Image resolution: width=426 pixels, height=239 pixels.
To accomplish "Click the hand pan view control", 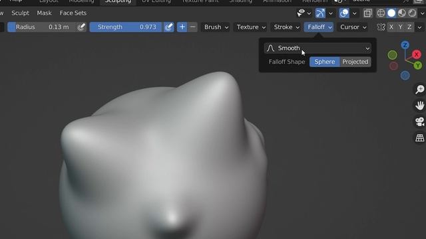I will (x=420, y=106).
